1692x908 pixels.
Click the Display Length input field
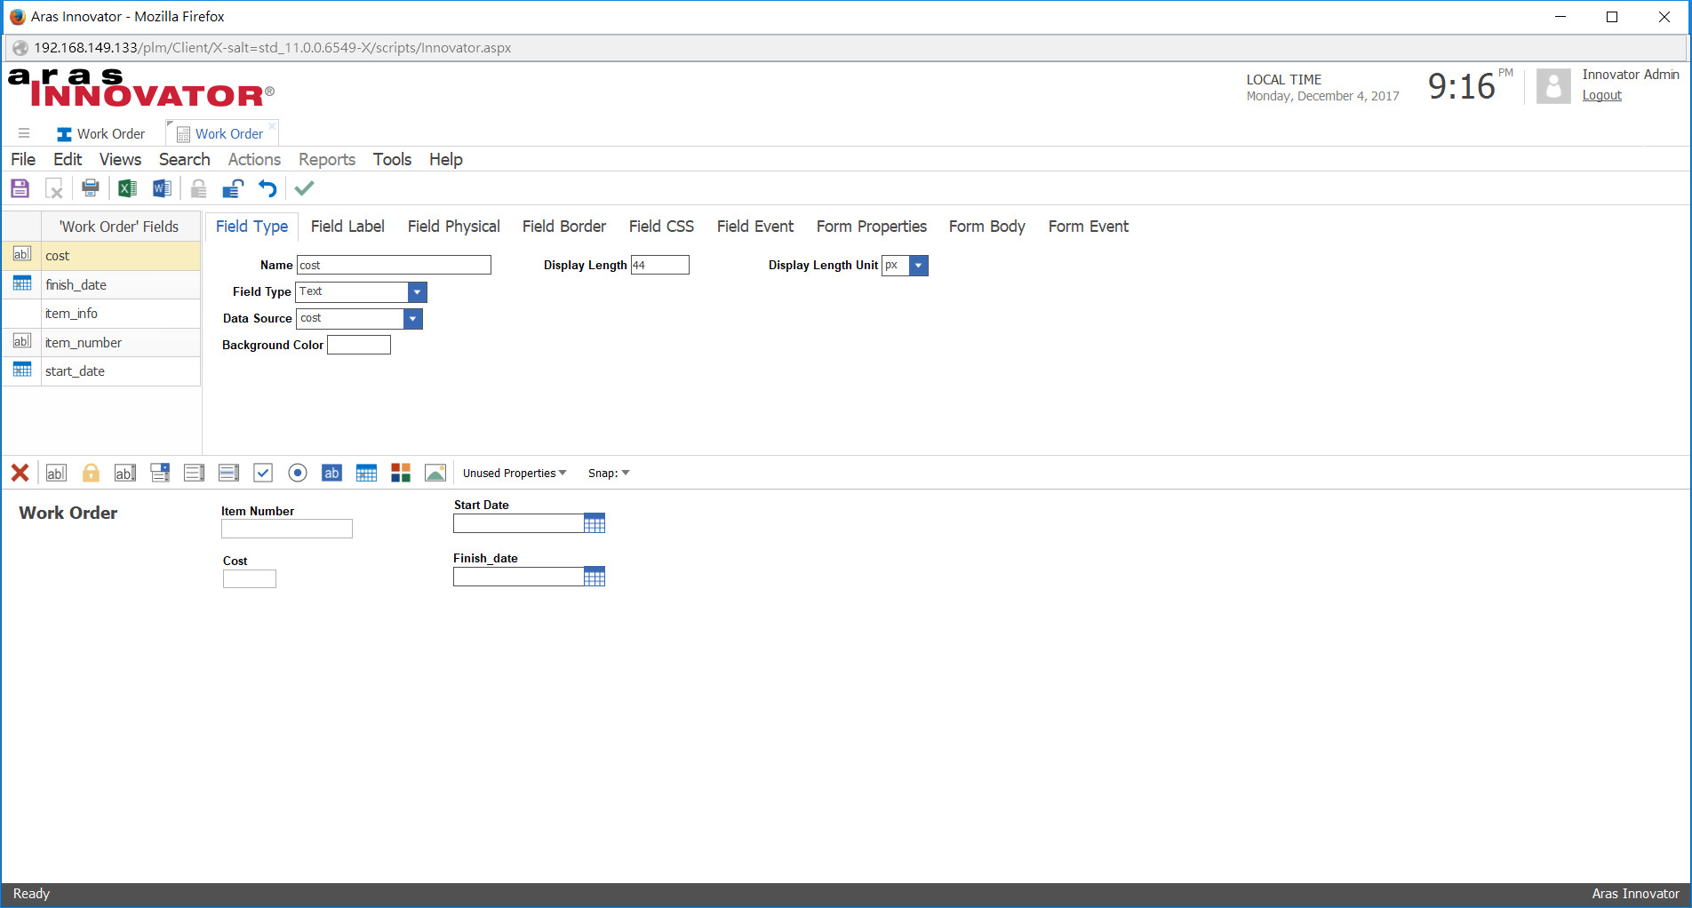click(660, 265)
